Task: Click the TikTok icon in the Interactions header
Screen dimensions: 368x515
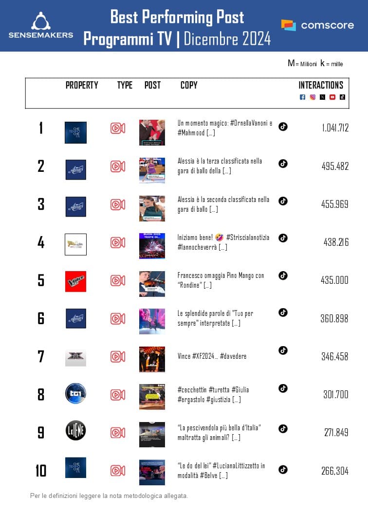Action: click(342, 97)
